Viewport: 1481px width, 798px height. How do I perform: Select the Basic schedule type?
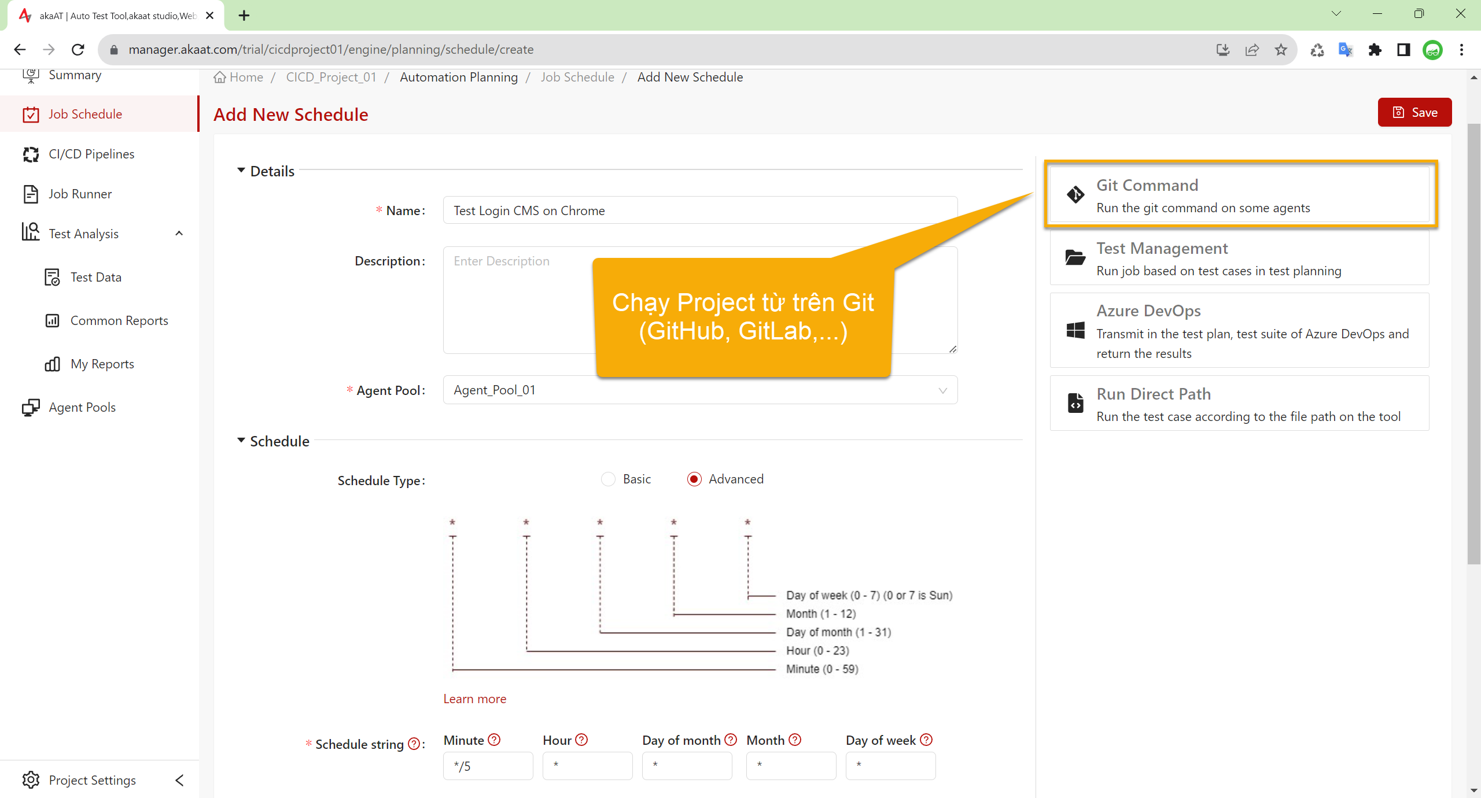pos(607,479)
